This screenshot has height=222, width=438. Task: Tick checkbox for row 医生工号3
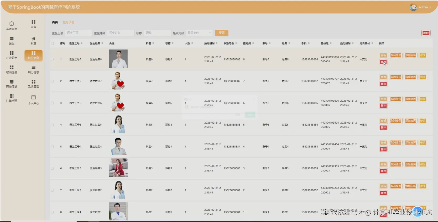pos(52,168)
